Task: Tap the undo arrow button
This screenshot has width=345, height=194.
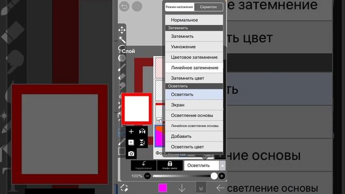Action: pyautogui.click(x=125, y=6)
